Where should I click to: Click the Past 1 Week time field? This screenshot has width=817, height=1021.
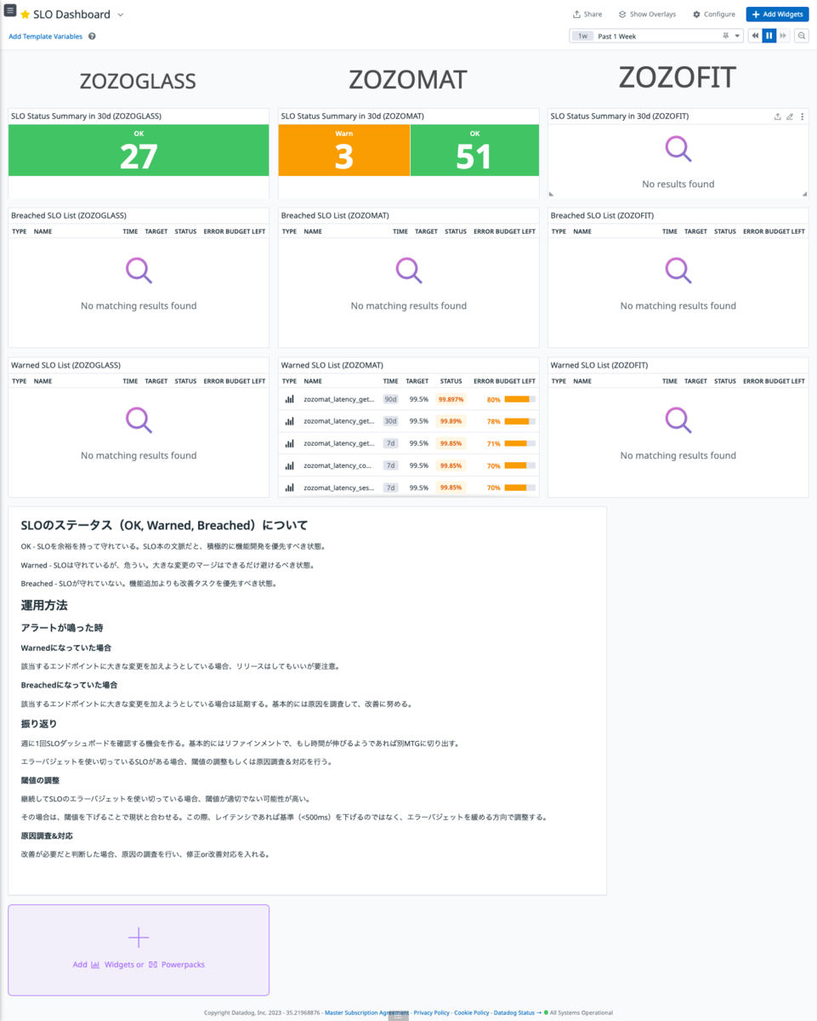coord(656,36)
